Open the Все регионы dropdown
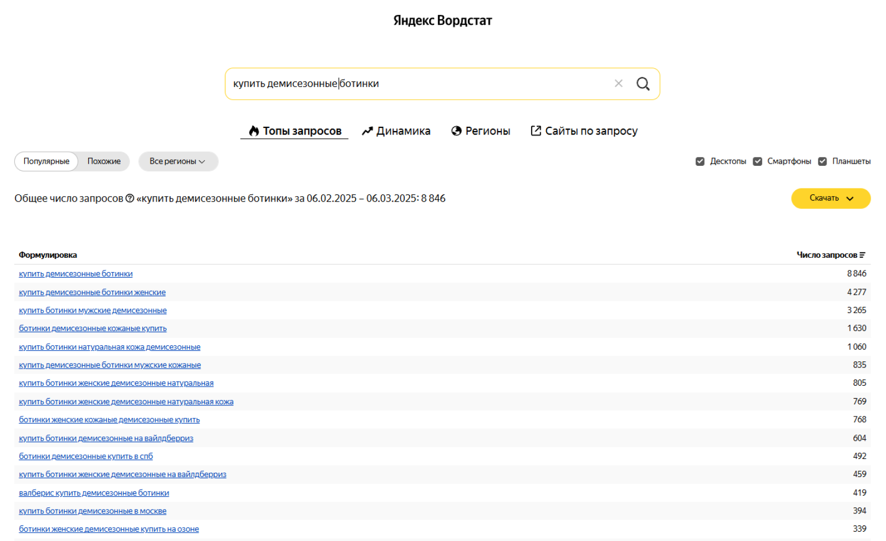This screenshot has width=886, height=541. tap(178, 161)
